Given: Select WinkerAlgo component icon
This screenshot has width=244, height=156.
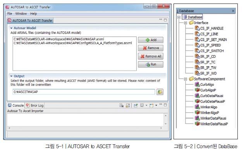Looking at the screenshot, I should pyautogui.click(x=197, y=107).
